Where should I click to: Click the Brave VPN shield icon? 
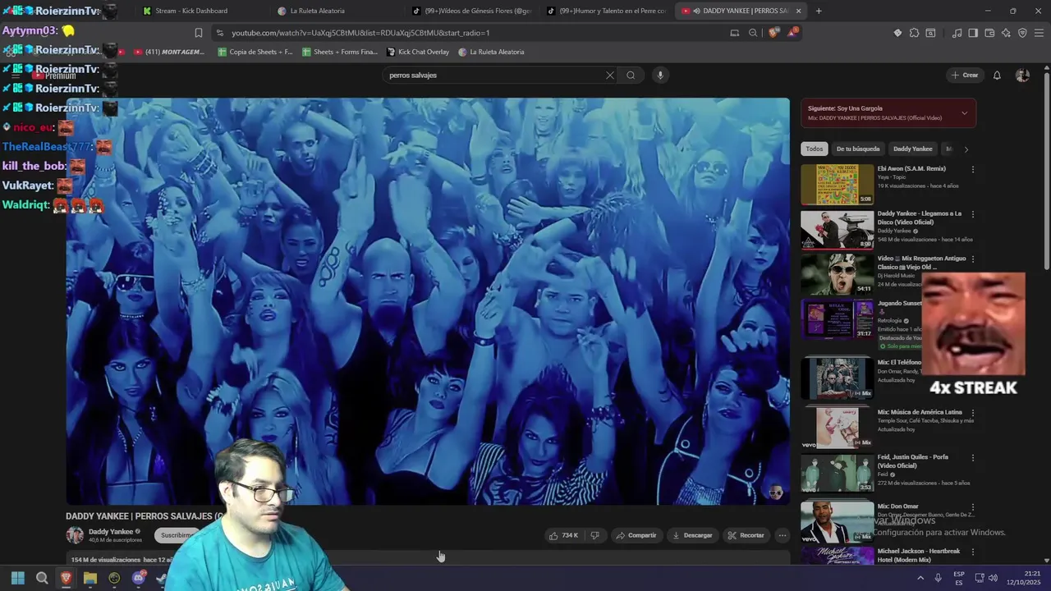tap(1022, 33)
